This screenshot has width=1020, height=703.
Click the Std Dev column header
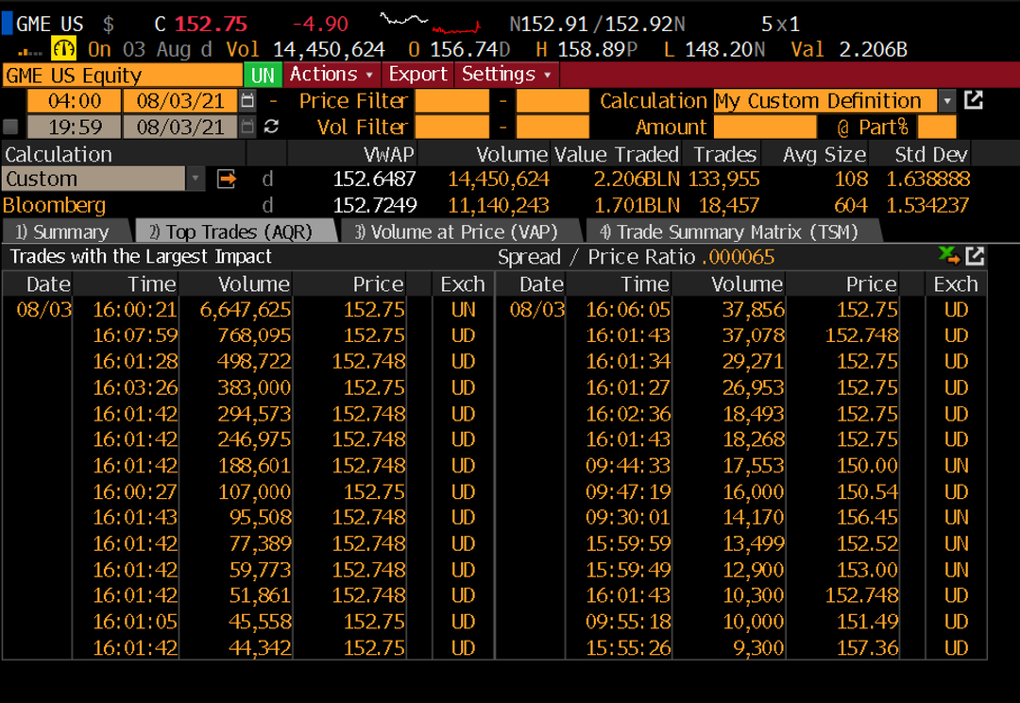pos(931,154)
